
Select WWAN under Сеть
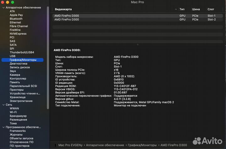(x=14, y=108)
